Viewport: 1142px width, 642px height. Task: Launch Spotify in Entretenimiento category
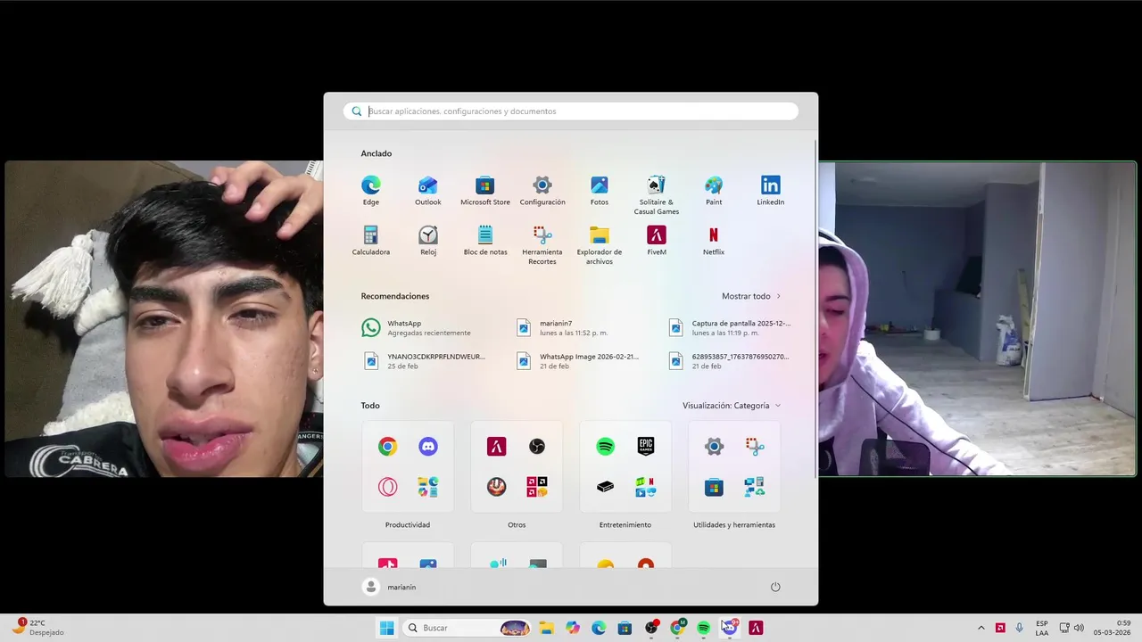pos(606,447)
